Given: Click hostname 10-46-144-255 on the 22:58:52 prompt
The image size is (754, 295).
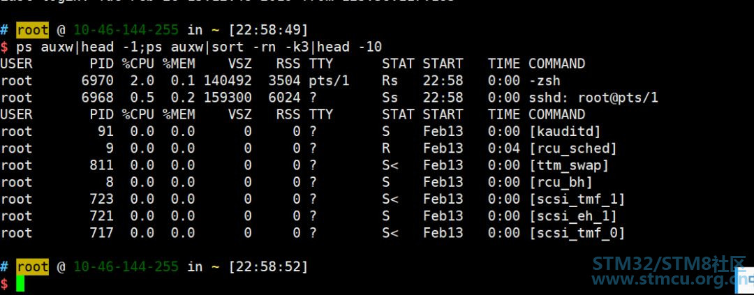Looking at the screenshot, I should tap(126, 266).
